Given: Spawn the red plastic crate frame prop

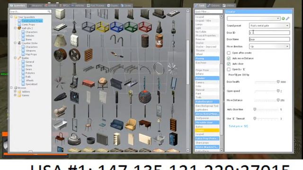Looking at the screenshot, I should click(145, 27).
